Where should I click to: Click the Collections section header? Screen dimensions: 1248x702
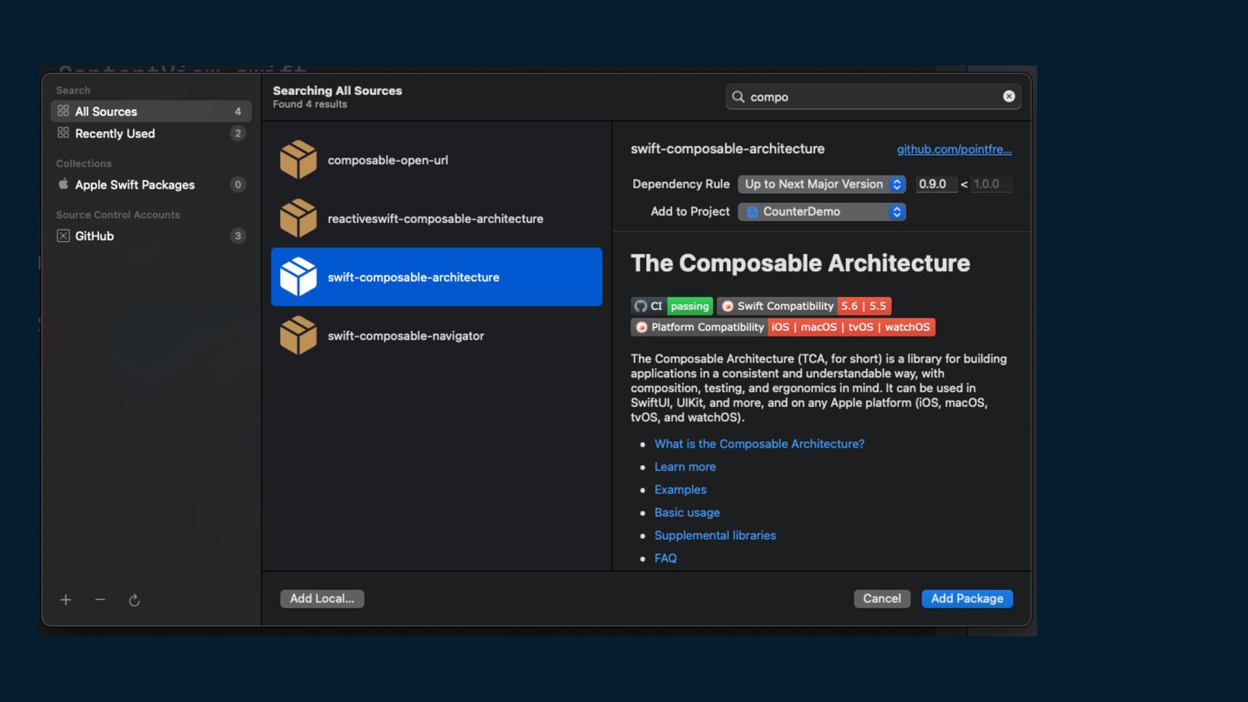tap(84, 164)
